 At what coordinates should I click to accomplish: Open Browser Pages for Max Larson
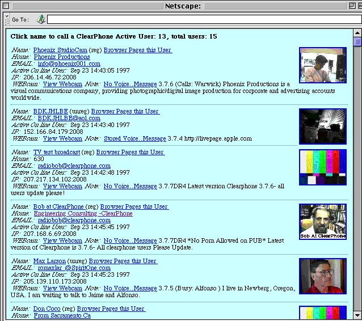click(123, 261)
